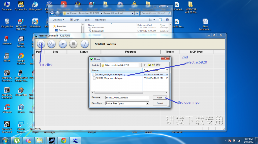Open the Activator desktop icon
The image size is (258, 144).
(7, 40)
